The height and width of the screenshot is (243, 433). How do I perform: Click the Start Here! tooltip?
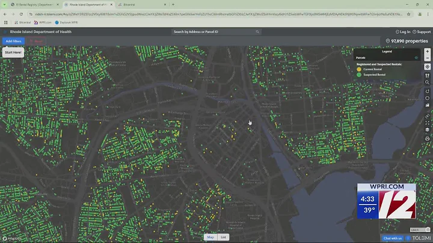(x=13, y=52)
